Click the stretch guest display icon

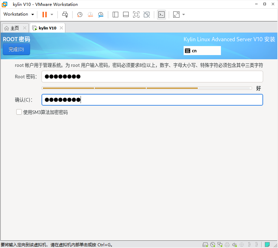176,15
